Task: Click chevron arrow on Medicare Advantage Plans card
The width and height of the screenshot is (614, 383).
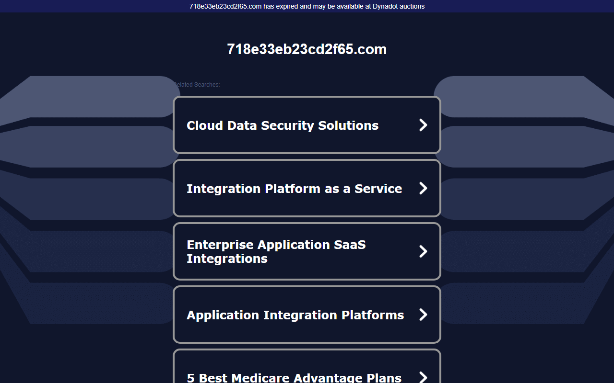Action: 423,377
